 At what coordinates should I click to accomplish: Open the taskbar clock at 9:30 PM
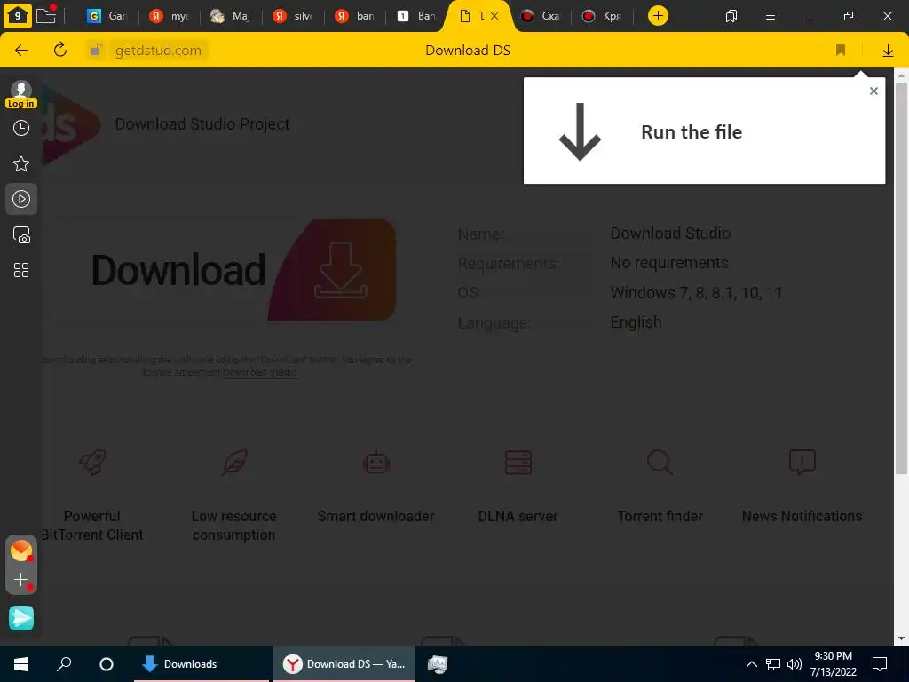(x=833, y=664)
